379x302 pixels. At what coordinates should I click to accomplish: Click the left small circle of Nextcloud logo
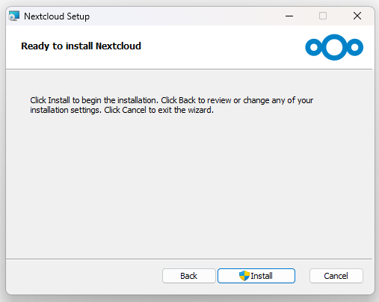pos(314,47)
